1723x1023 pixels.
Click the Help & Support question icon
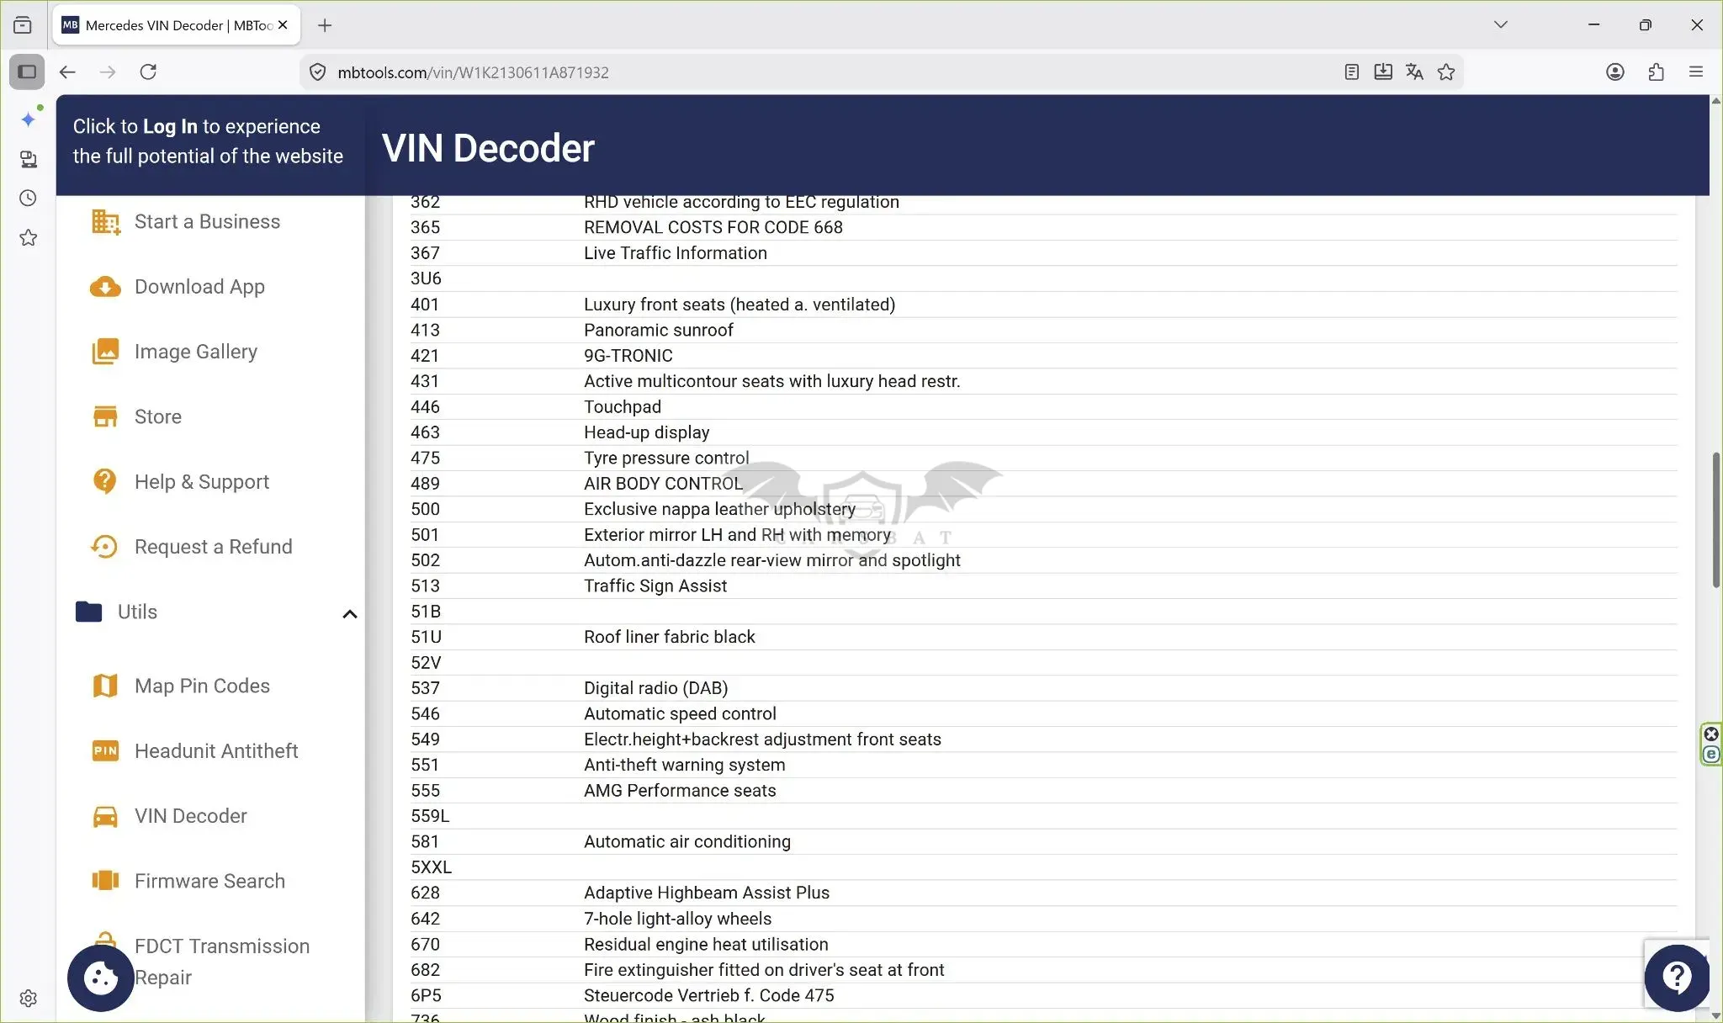coord(104,481)
